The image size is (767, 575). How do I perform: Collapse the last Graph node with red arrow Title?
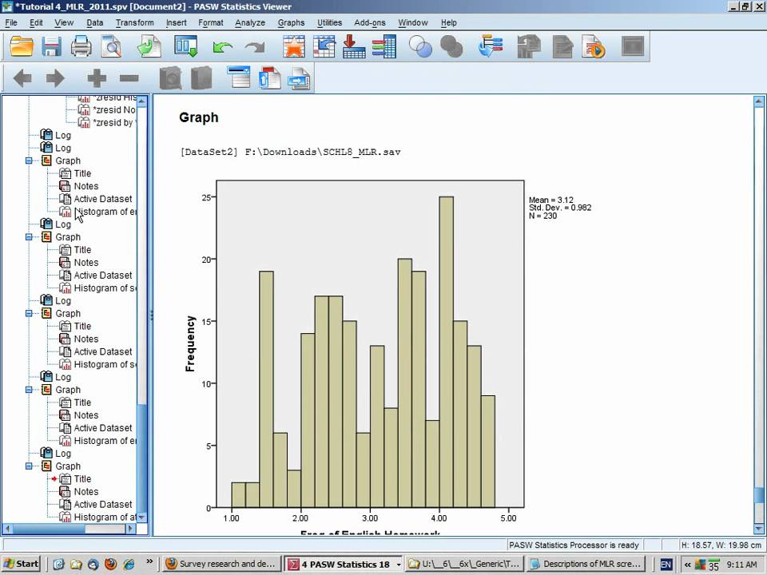(x=29, y=466)
